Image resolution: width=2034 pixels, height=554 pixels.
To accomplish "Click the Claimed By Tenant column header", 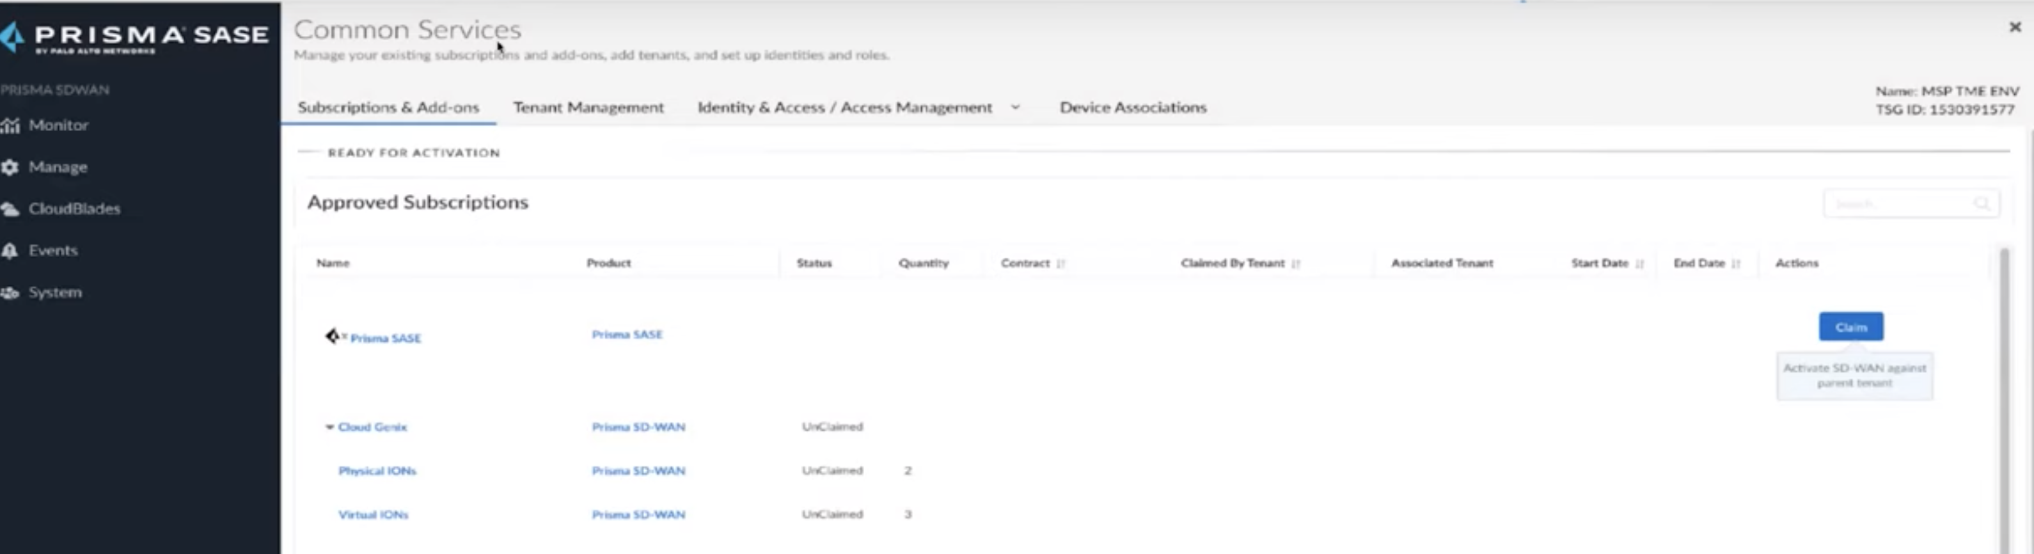I will pos(1233,264).
